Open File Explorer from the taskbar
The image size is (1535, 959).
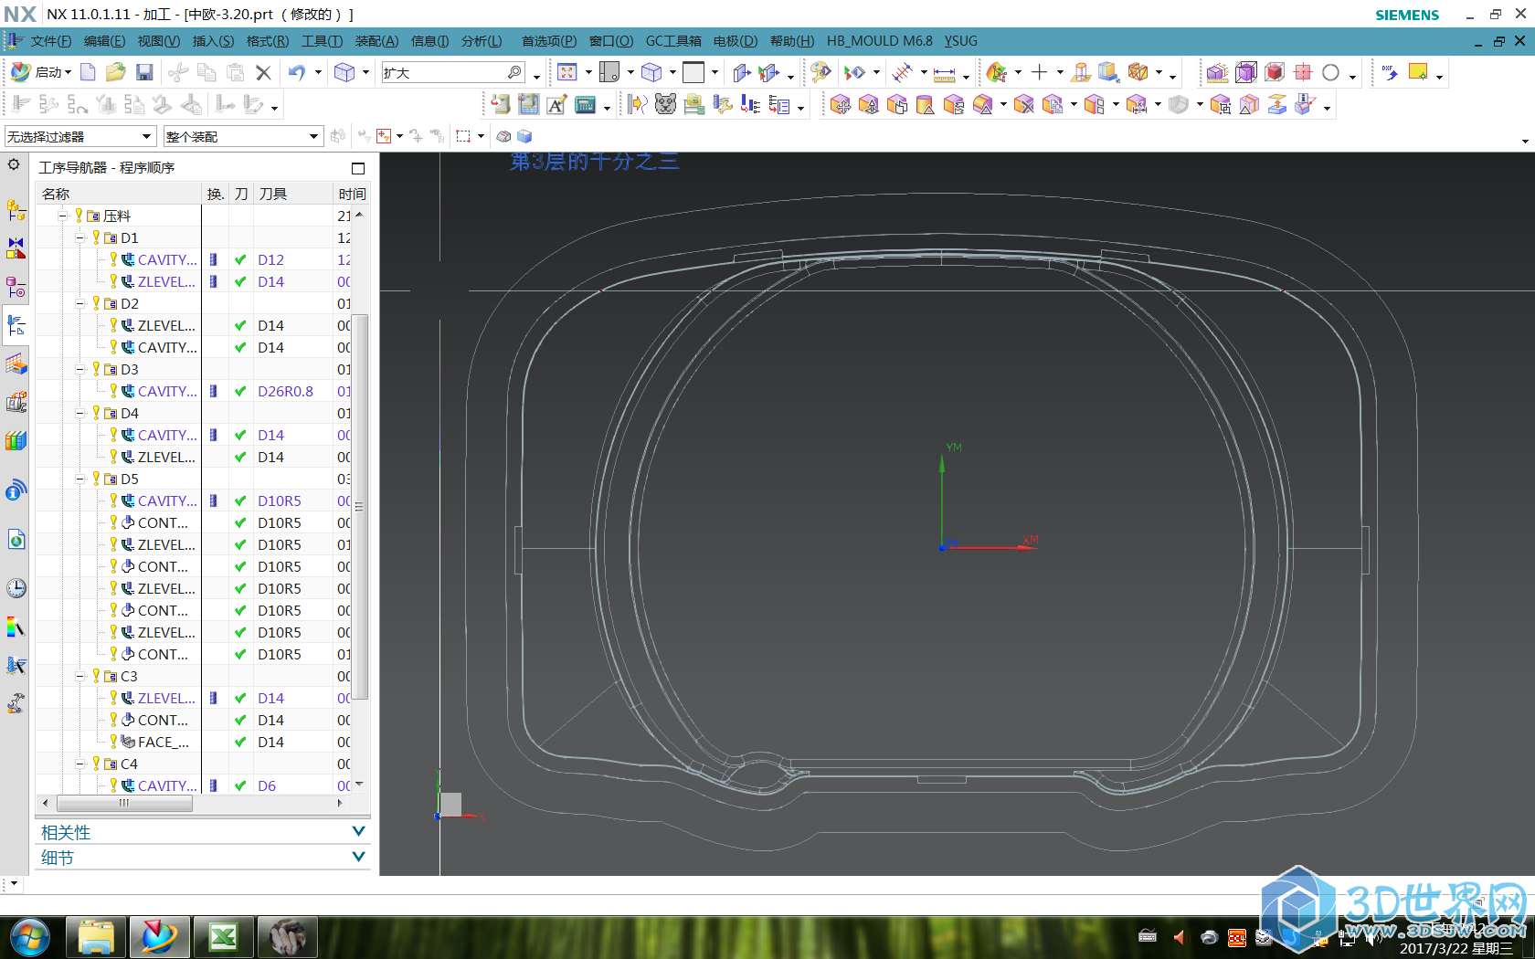(x=96, y=937)
